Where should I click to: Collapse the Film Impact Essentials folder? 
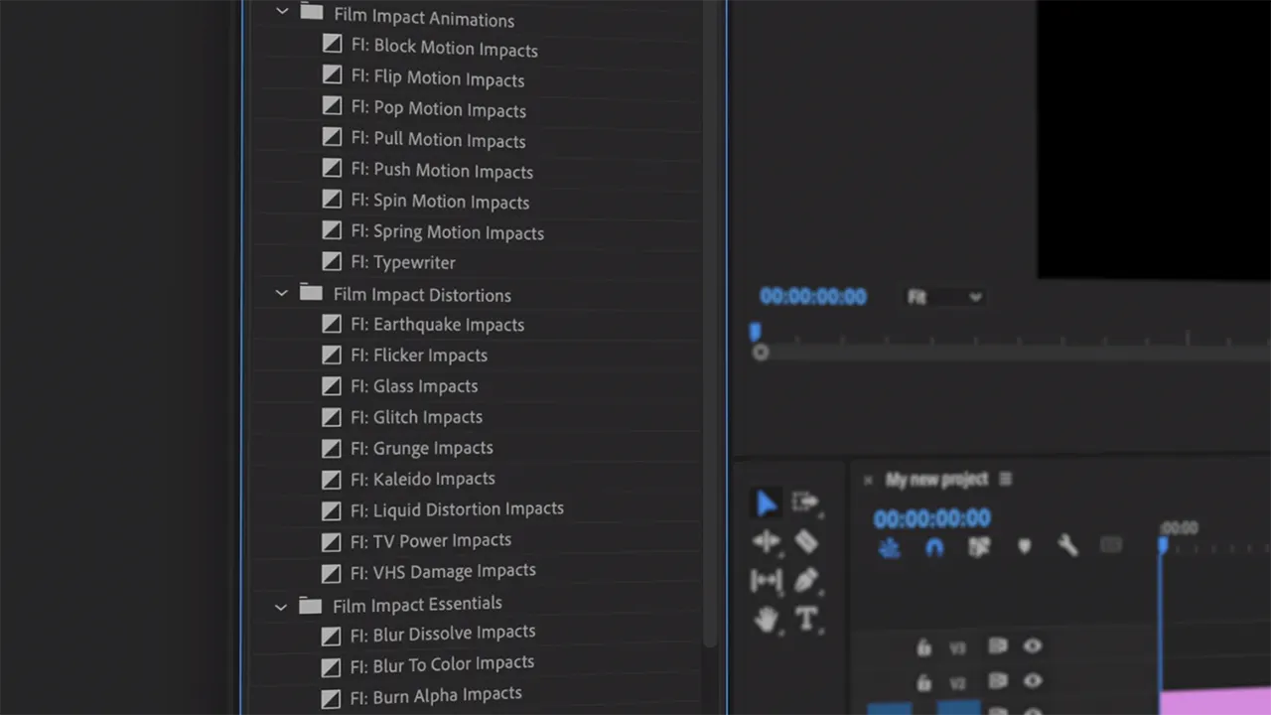point(281,606)
